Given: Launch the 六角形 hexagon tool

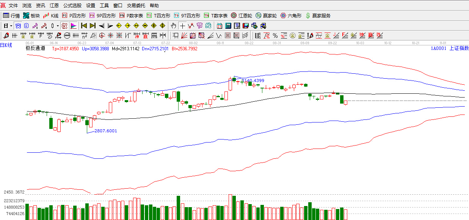Looking at the screenshot, I should tap(291, 15).
